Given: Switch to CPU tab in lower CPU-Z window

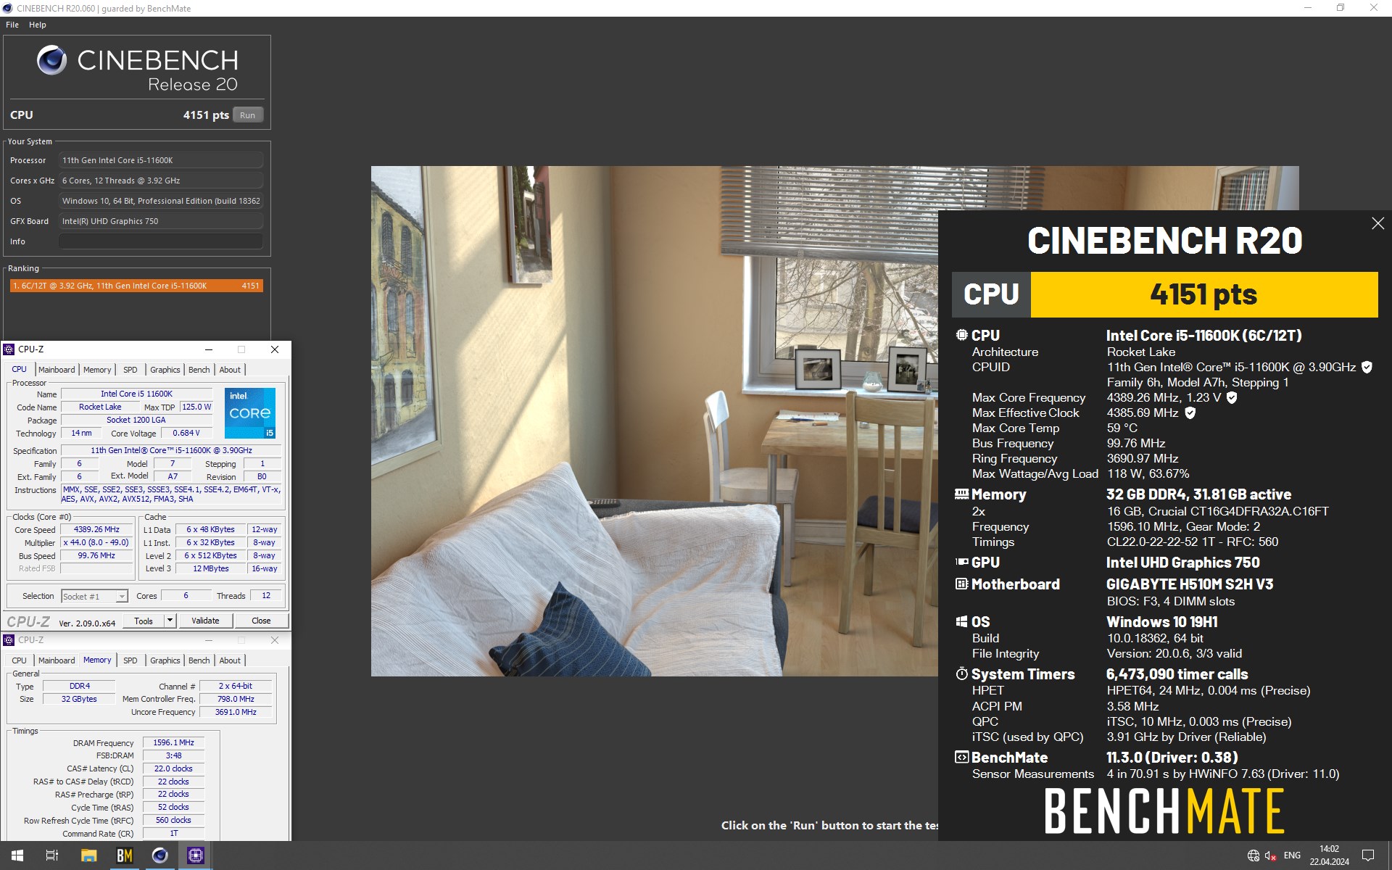Looking at the screenshot, I should click(20, 660).
